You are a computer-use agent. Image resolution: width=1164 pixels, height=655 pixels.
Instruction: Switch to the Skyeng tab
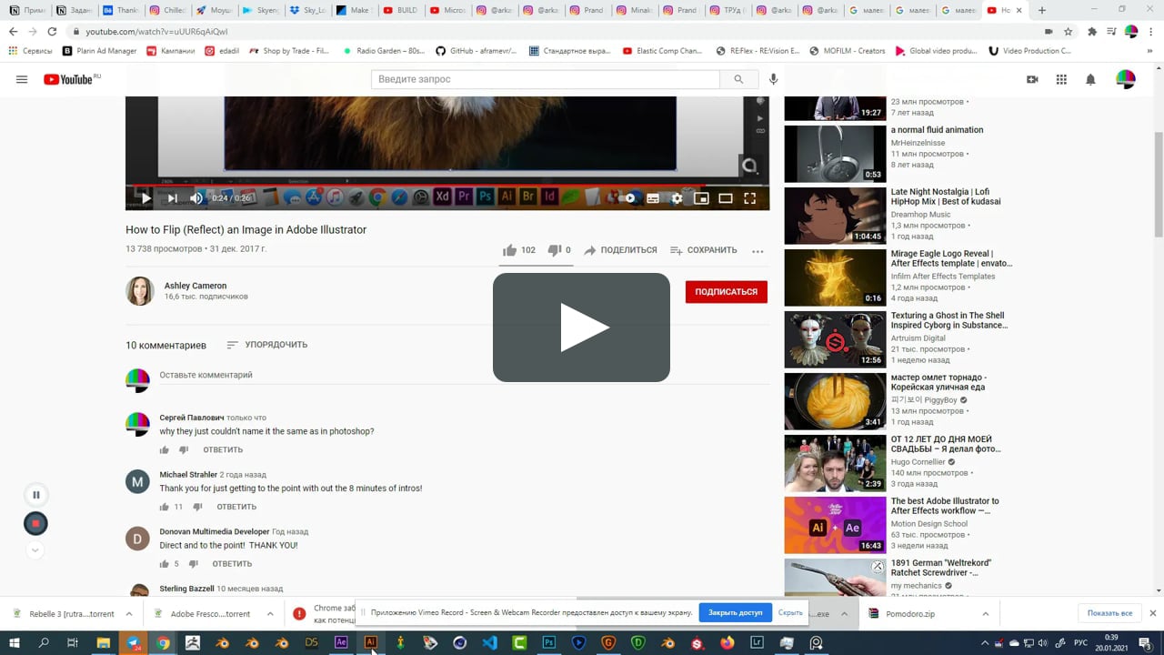click(259, 10)
